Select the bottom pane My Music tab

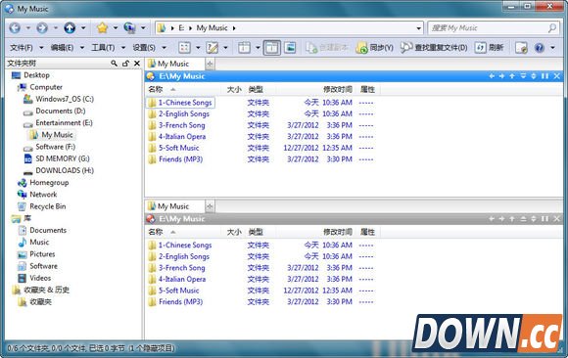[175, 206]
